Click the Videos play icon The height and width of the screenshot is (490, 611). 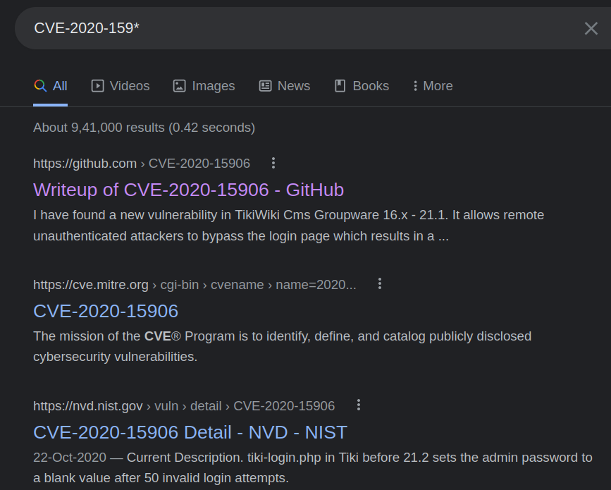98,86
